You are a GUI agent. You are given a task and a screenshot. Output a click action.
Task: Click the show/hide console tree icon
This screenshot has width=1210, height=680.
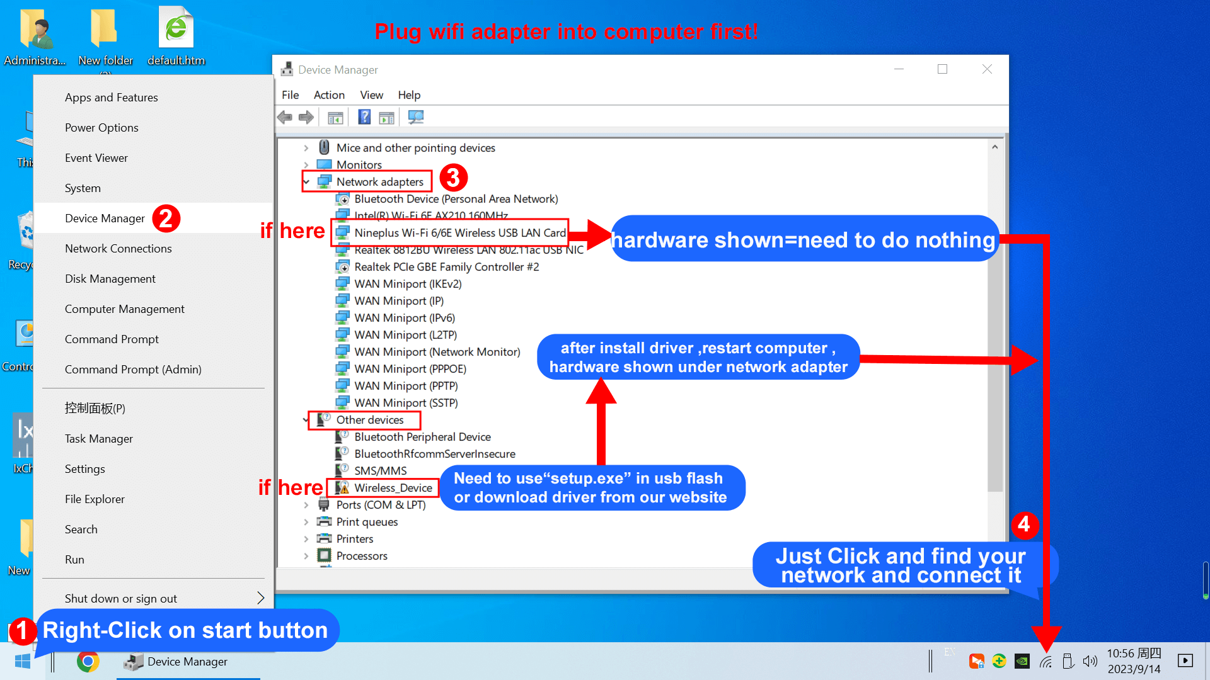[335, 117]
